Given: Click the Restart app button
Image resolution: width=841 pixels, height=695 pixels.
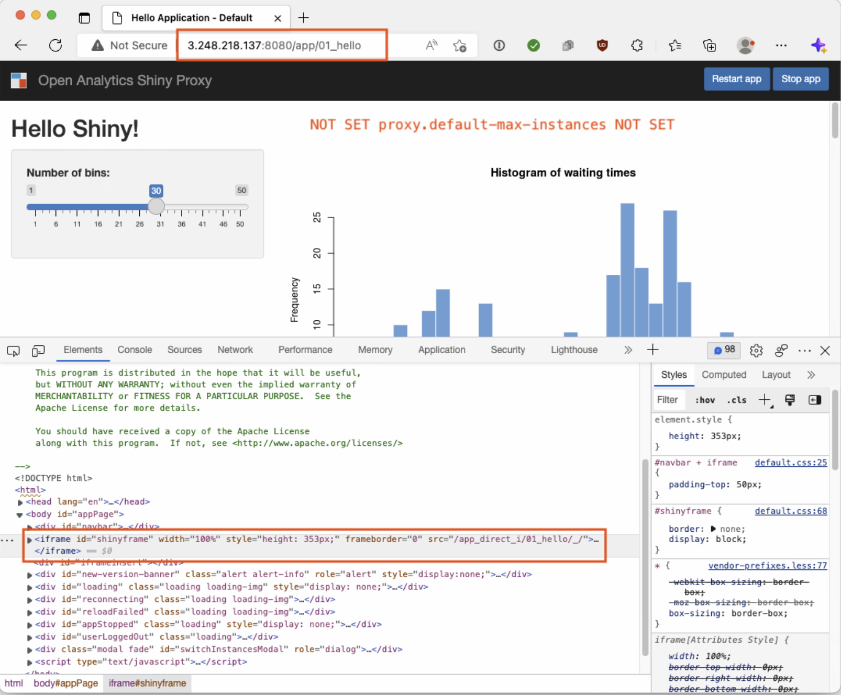Looking at the screenshot, I should point(736,79).
